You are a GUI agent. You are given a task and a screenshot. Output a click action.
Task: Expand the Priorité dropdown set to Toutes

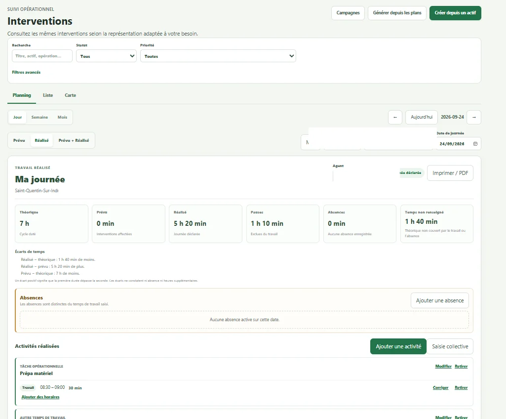click(218, 56)
